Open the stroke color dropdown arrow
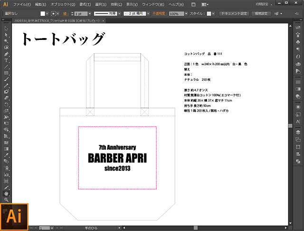The image size is (304, 231). pyautogui.click(x=58, y=14)
